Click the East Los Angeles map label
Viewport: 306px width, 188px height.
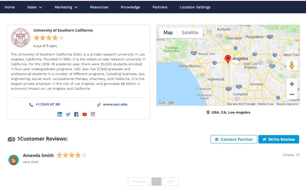250,66
